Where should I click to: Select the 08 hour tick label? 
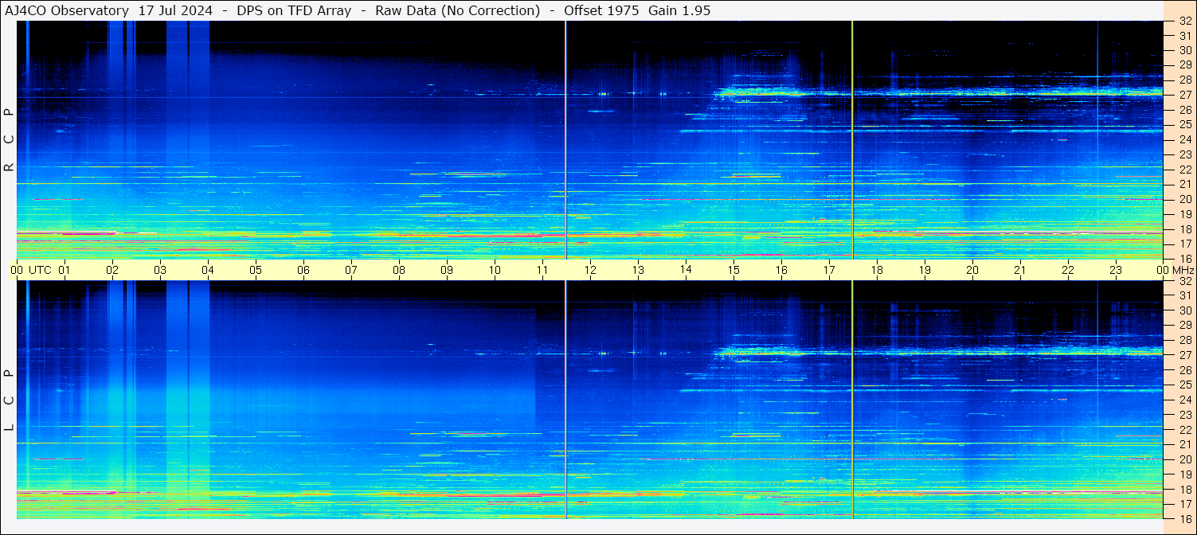pos(399,270)
